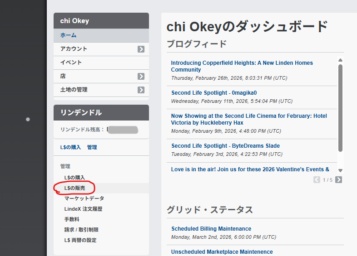The width and height of the screenshot is (357, 256).
Task: Open イベント in the sidebar menu
Action: click(71, 63)
